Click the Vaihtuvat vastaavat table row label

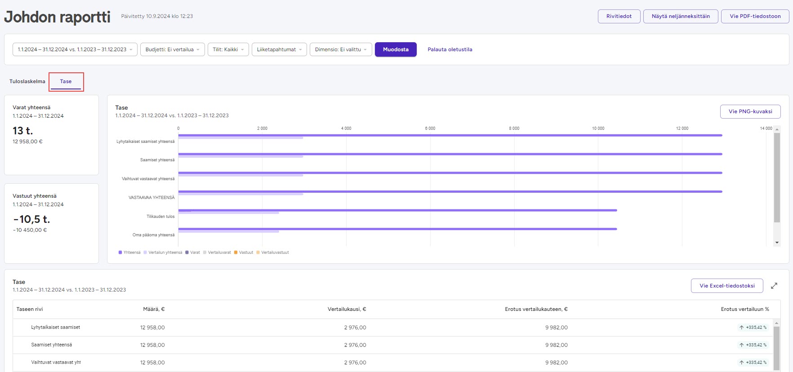[x=56, y=363]
